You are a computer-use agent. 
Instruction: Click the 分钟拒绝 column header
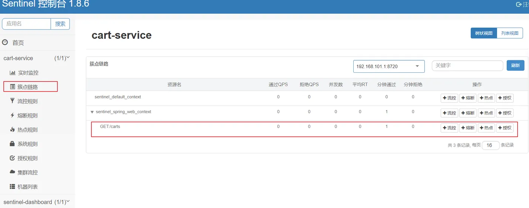tap(413, 84)
